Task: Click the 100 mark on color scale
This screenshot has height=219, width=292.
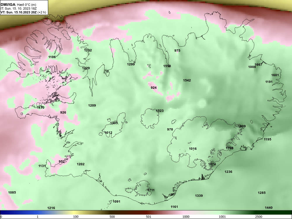Action: coord(76,217)
